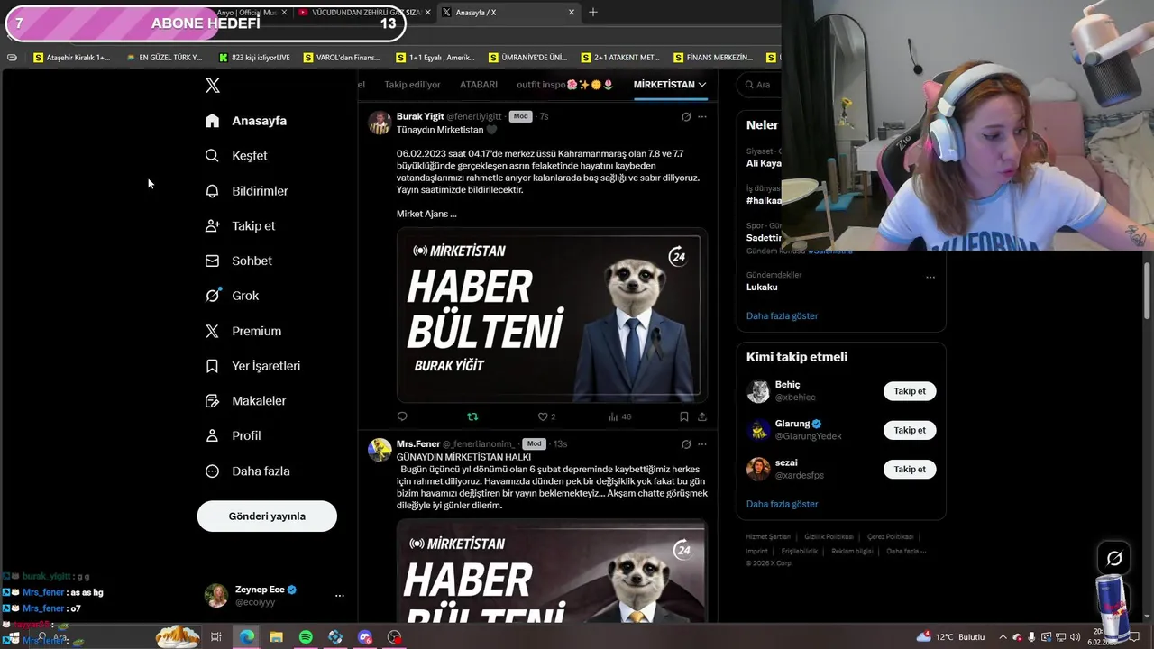This screenshot has height=649, width=1154.
Task: Click Grok icon on Burak Yigit's post
Action: click(x=686, y=116)
